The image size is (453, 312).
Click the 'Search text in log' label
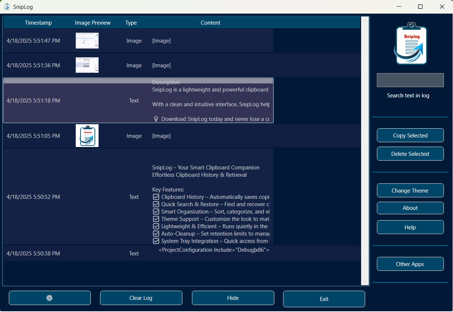point(408,96)
